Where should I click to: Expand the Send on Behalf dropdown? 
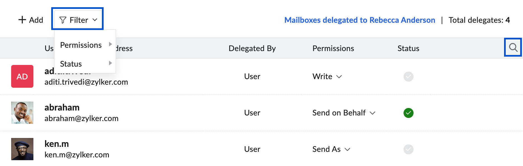tap(372, 113)
